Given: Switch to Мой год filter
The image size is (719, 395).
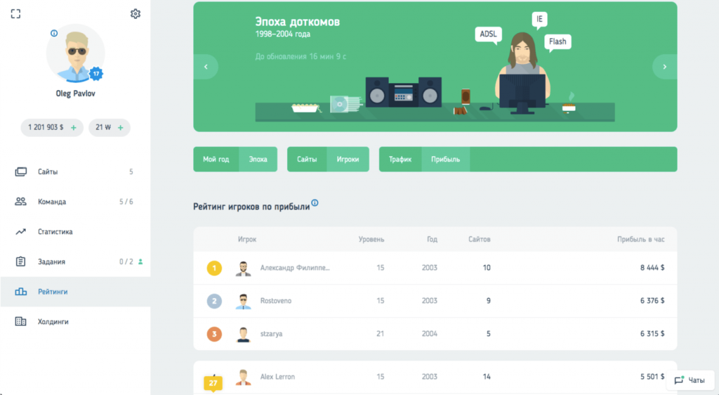Looking at the screenshot, I should tap(216, 159).
